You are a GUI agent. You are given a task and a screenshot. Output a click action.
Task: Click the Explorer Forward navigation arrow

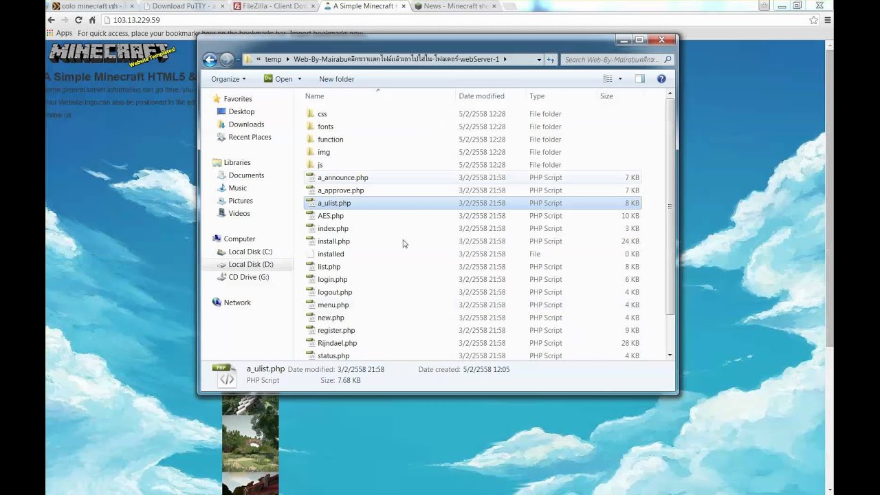(227, 60)
